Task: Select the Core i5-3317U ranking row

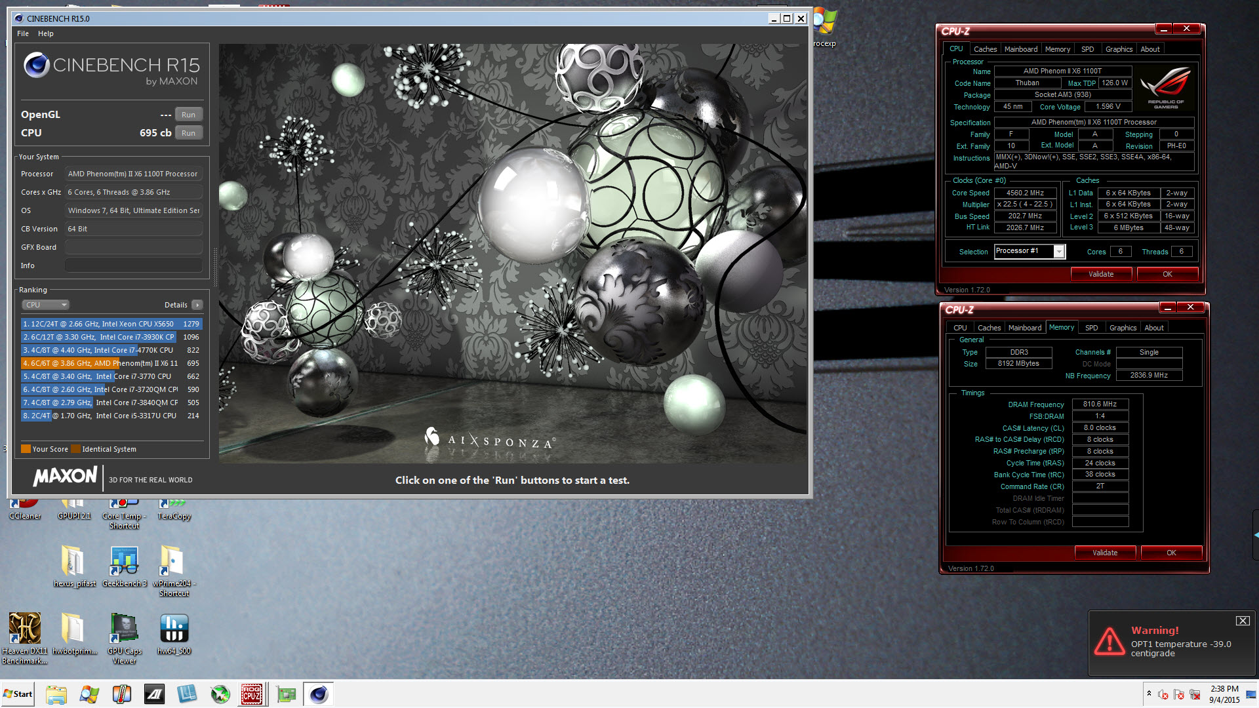Action: coord(111,416)
